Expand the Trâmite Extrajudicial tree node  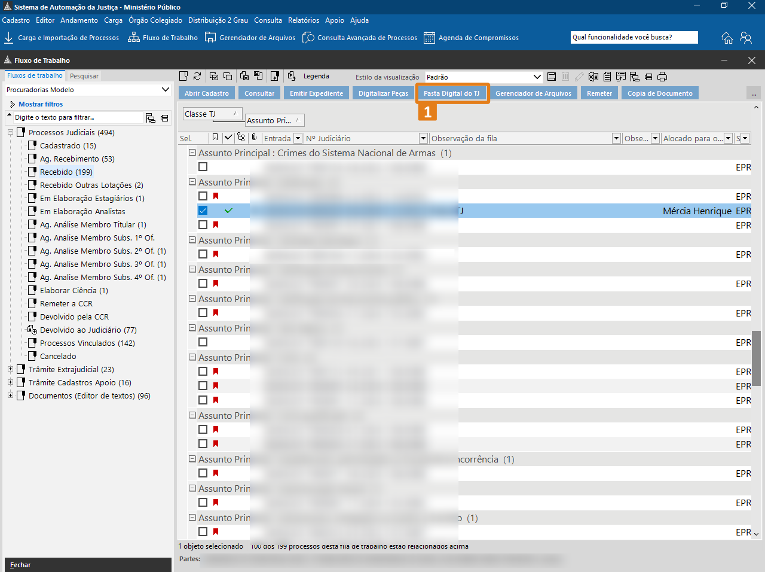pyautogui.click(x=10, y=369)
